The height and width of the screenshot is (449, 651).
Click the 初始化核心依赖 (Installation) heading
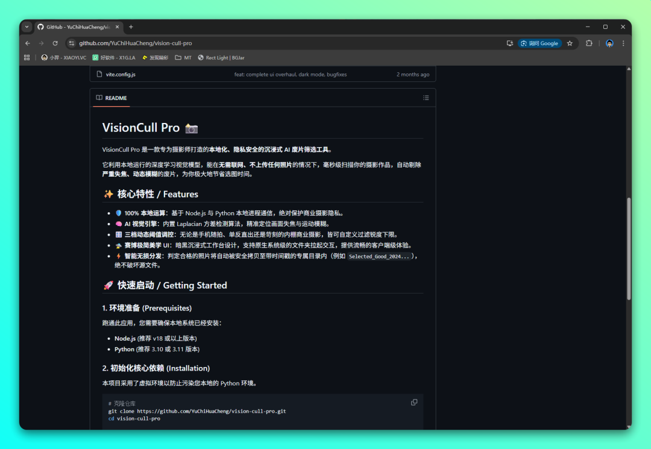(x=156, y=368)
